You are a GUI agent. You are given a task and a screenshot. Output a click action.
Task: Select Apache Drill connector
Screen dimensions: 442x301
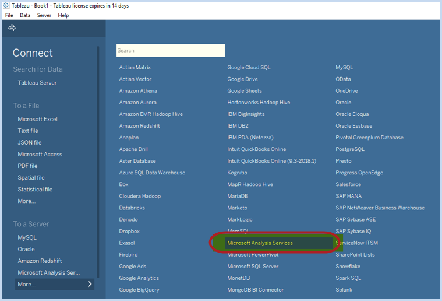point(133,149)
